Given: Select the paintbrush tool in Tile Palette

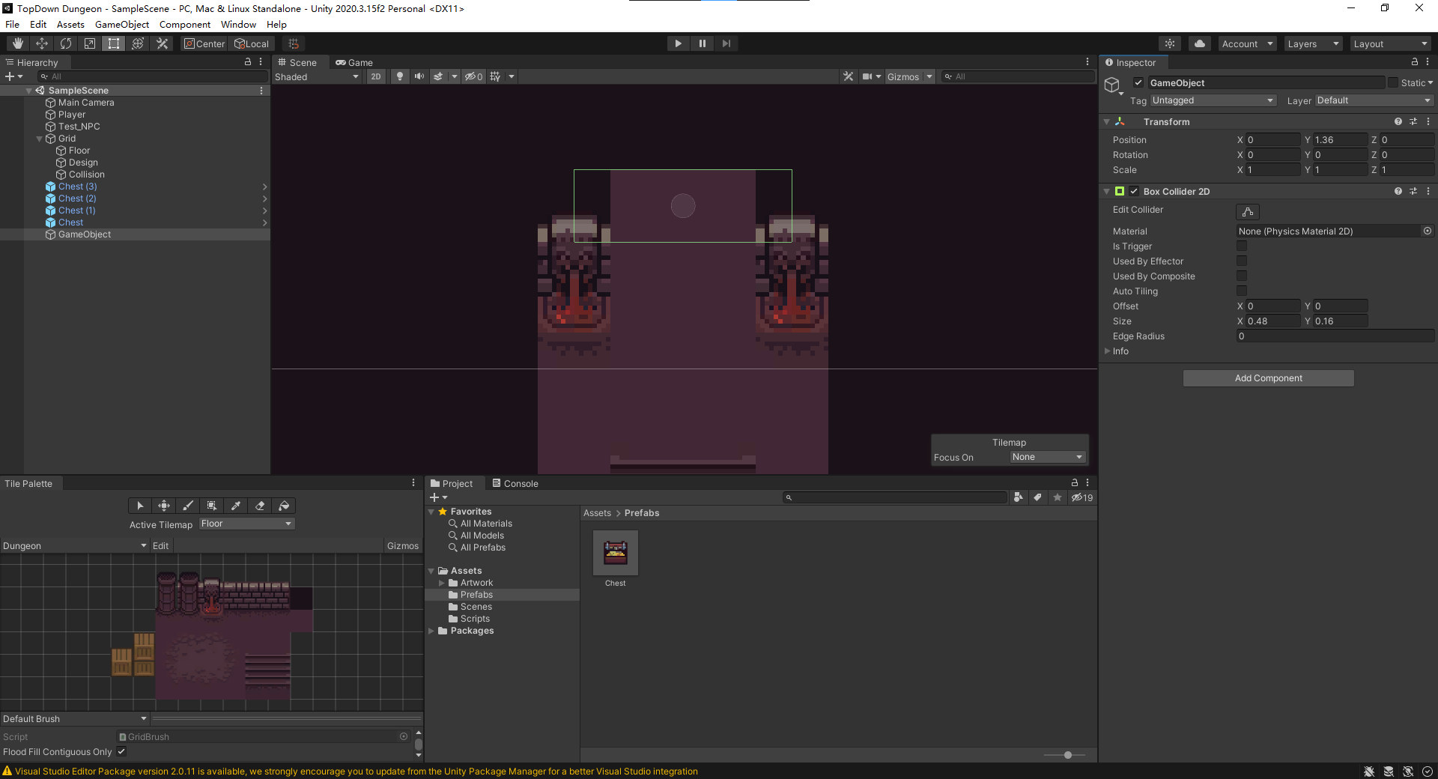Looking at the screenshot, I should pos(188,506).
